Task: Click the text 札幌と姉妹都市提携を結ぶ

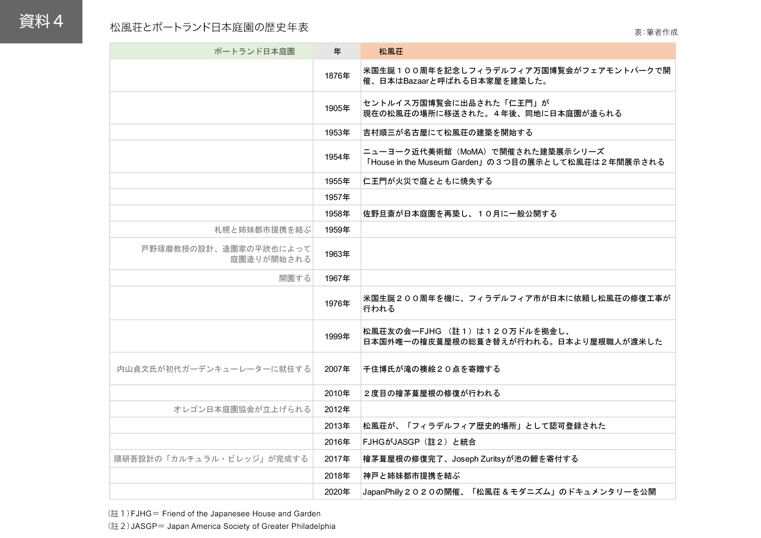Action: tap(262, 230)
